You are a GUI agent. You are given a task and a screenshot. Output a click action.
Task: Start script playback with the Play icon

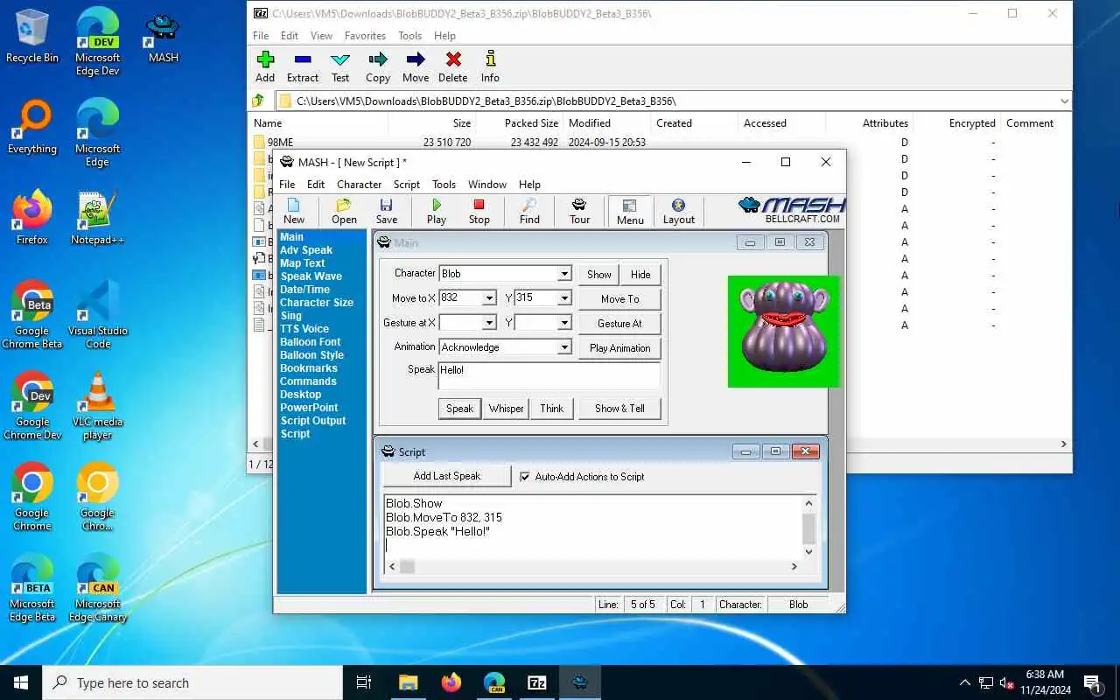(437, 212)
